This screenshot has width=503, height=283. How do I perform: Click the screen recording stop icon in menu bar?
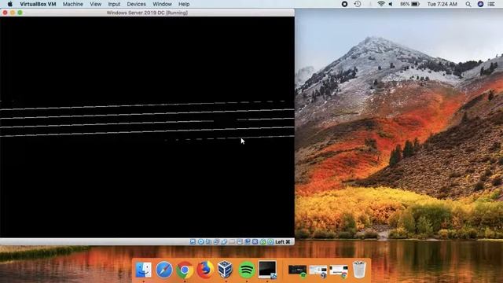[344, 4]
